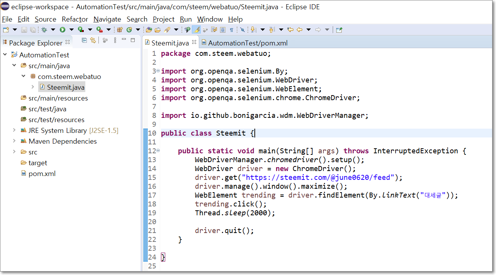Click the Search flashlight icon
The height and width of the screenshot is (275, 496).
click(167, 30)
